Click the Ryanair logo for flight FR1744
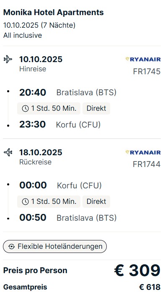Screen dimensions: 165x292 point(143,152)
